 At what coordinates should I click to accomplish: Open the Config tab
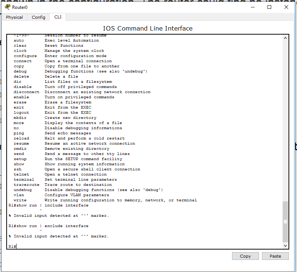(38, 17)
